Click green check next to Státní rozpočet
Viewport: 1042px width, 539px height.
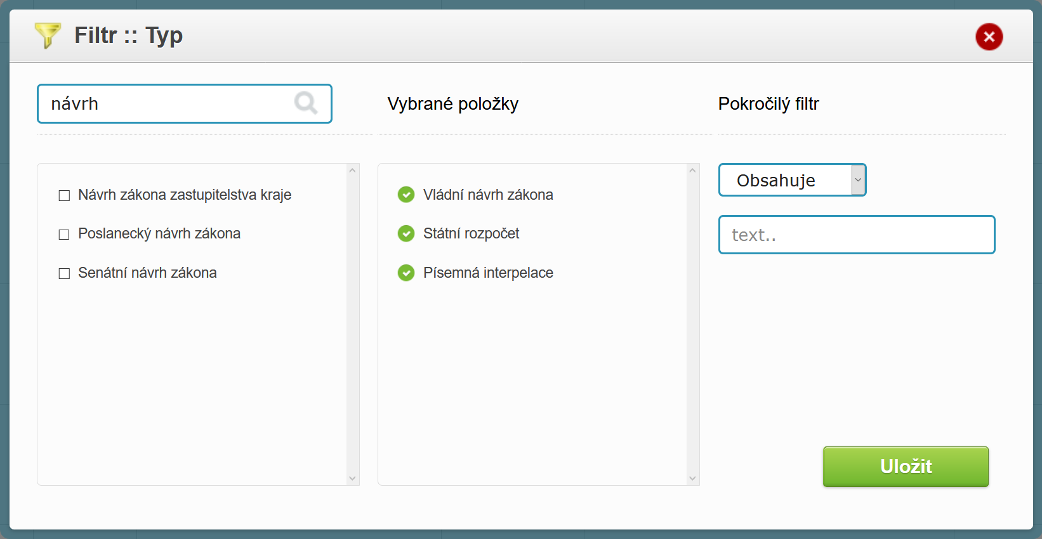point(406,233)
